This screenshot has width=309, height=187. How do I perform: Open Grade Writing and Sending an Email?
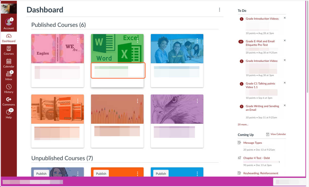point(262,108)
